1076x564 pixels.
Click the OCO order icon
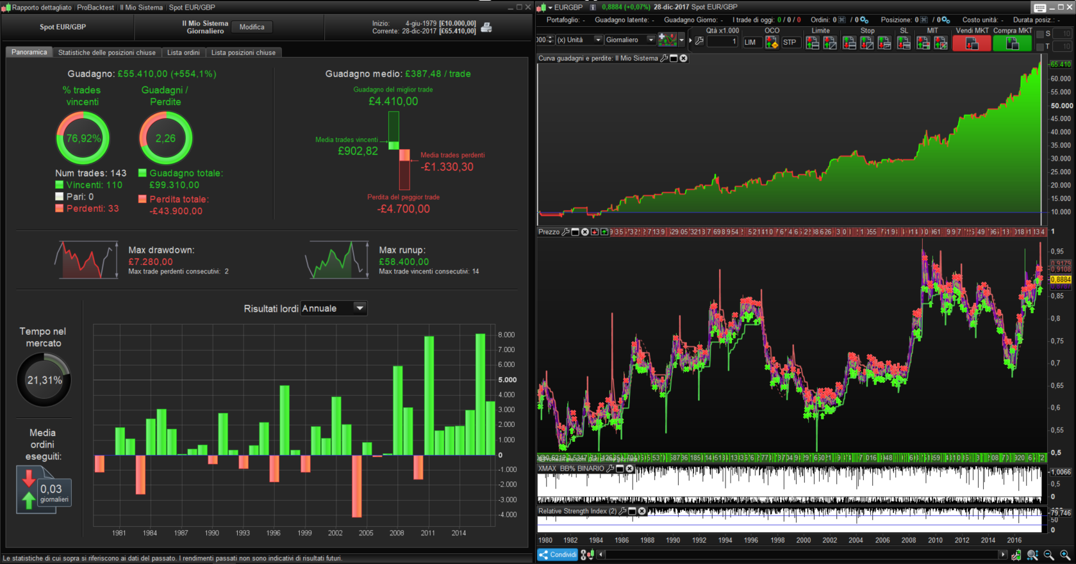[772, 42]
